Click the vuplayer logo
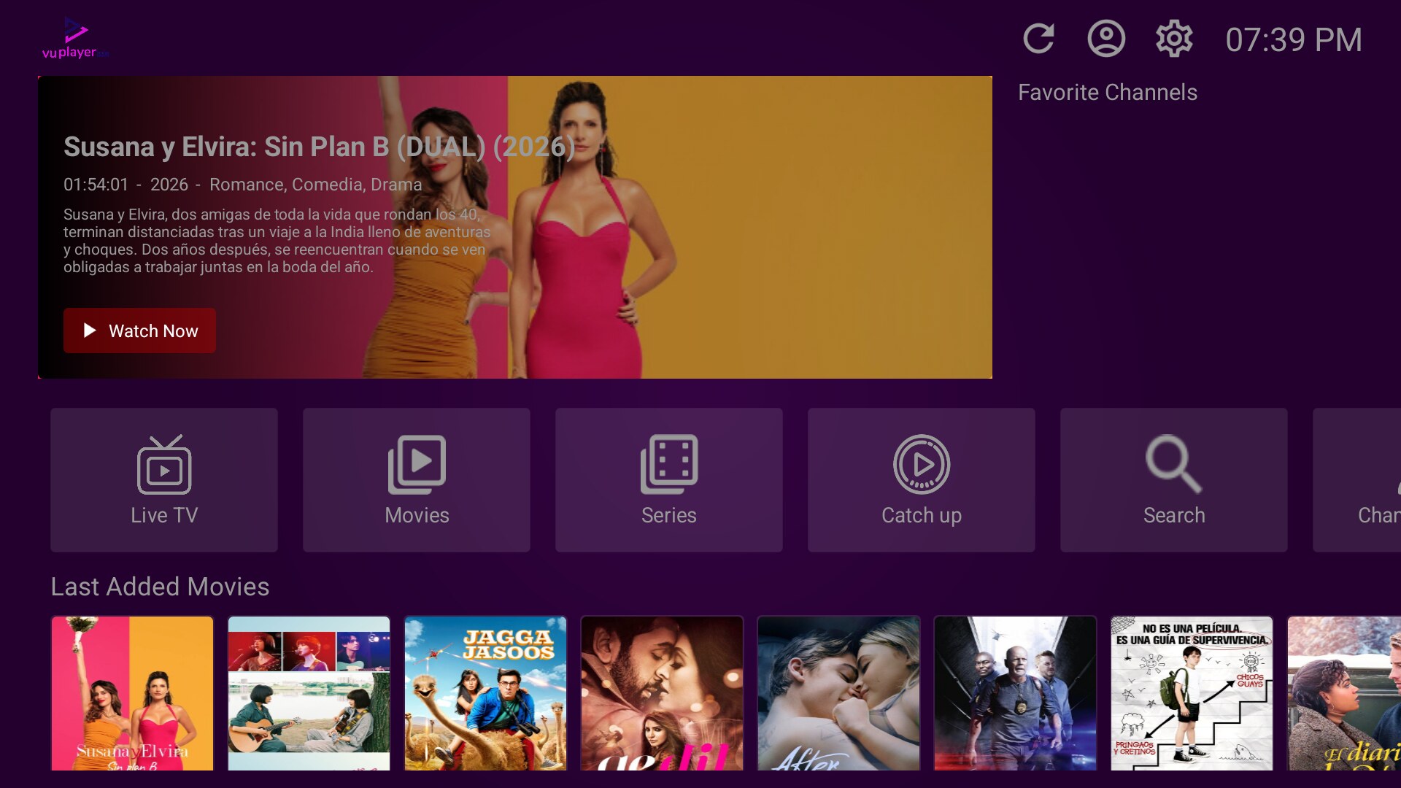 75,38
